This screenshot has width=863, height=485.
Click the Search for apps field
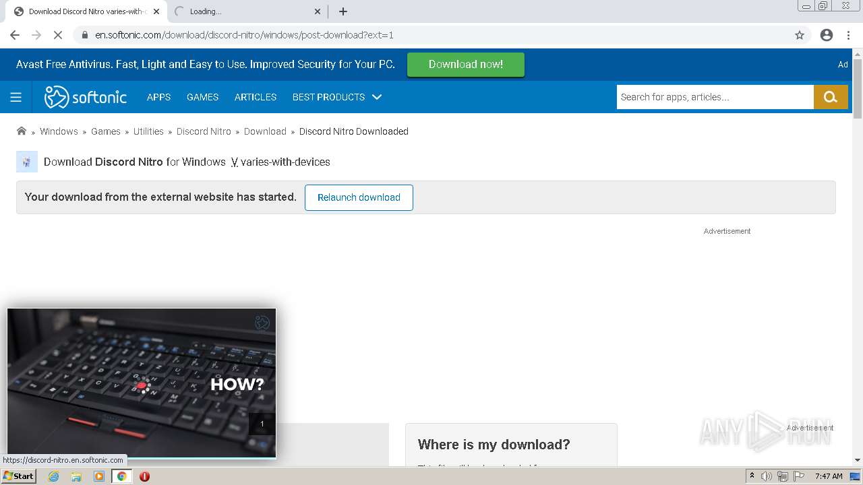(x=715, y=97)
